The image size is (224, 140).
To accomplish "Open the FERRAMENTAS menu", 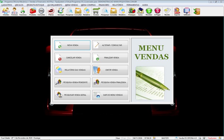I will pyautogui.click(x=133, y=5).
